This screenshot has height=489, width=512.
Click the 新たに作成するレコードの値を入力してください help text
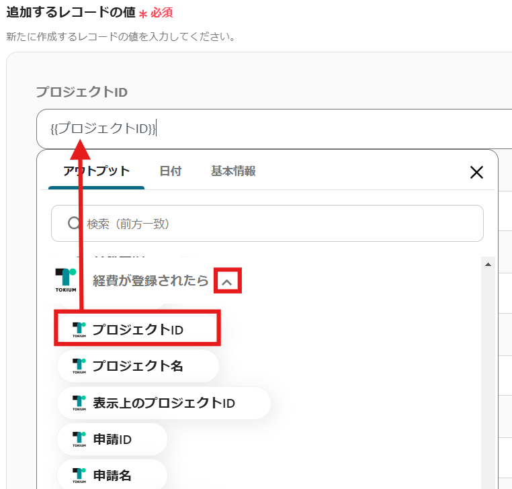[121, 36]
